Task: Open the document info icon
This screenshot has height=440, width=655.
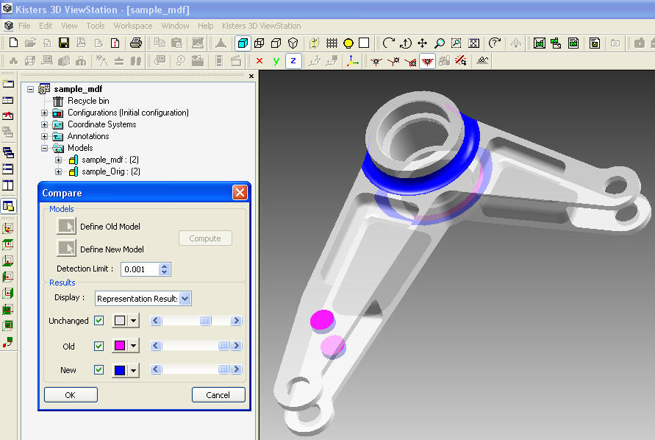Action: pos(115,43)
